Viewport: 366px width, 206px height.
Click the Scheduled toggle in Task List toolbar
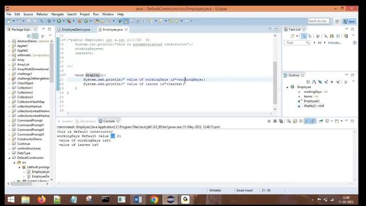pyautogui.click(x=310, y=36)
